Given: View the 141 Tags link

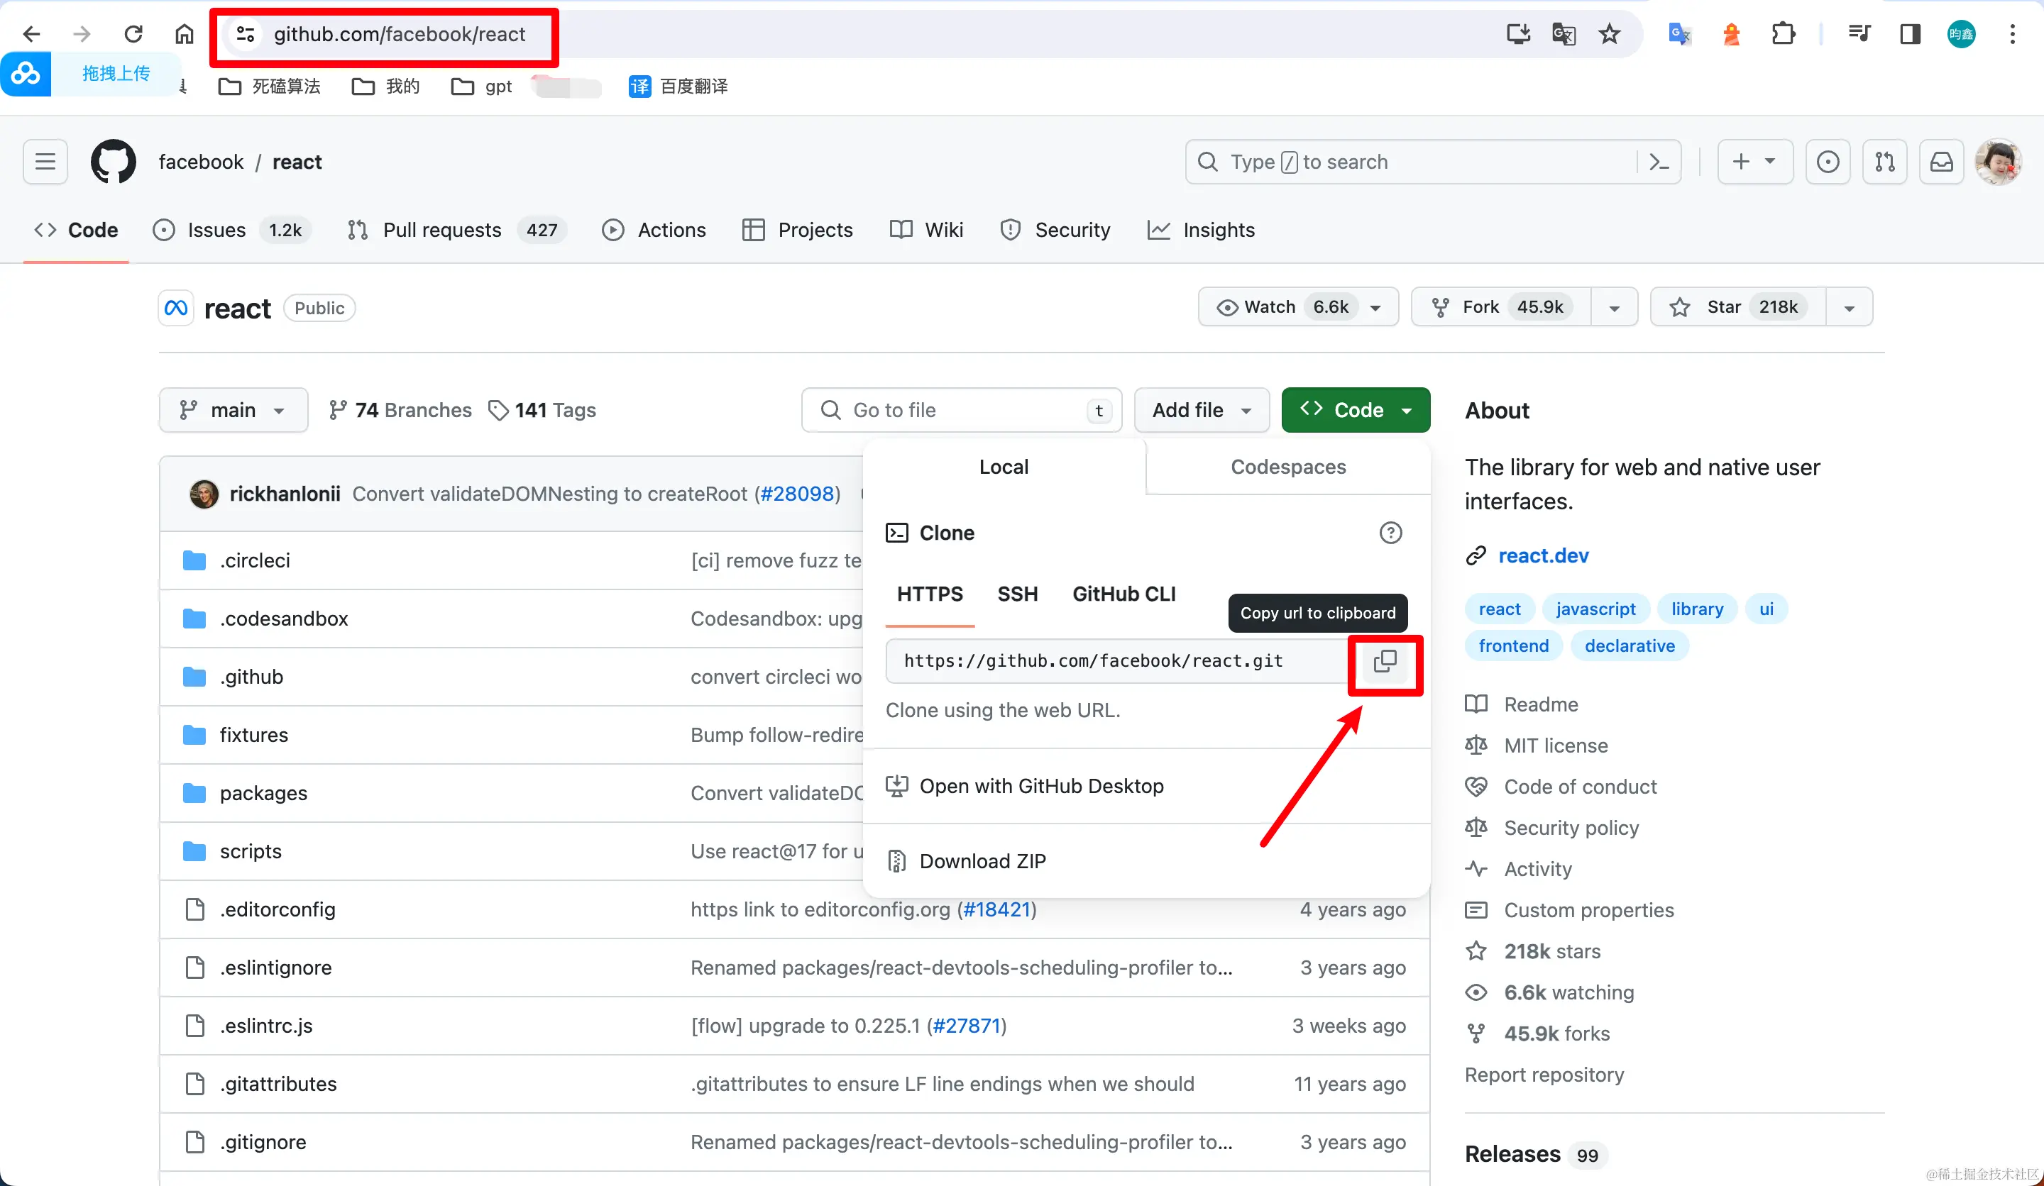Looking at the screenshot, I should [x=542, y=410].
